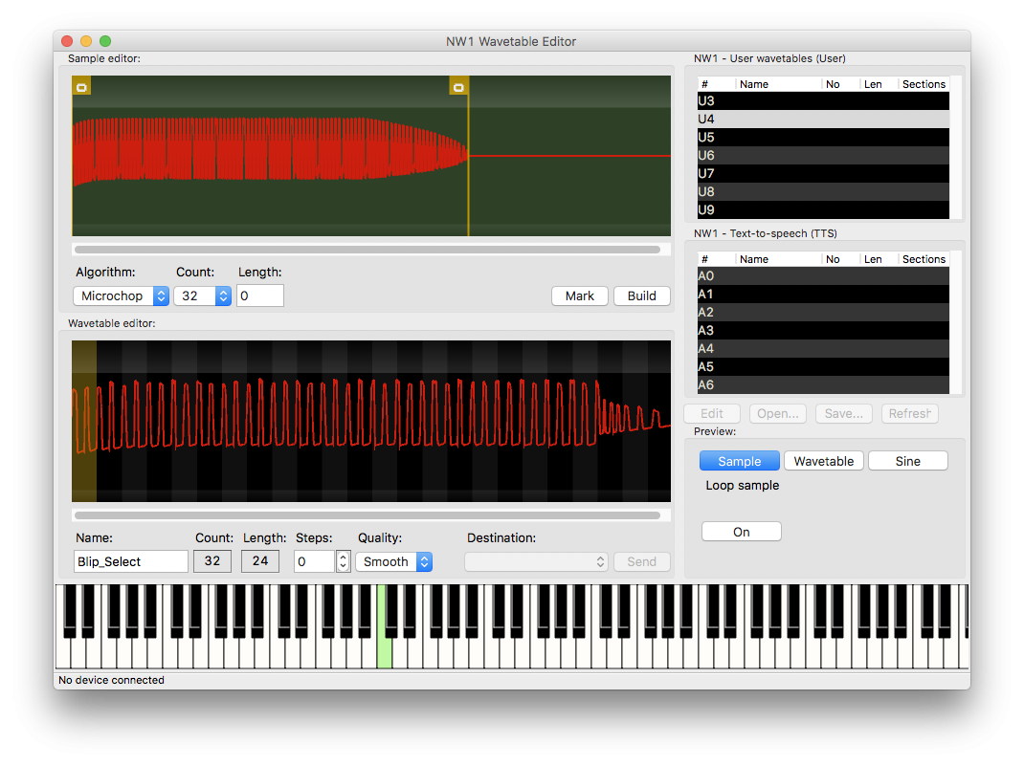This screenshot has height=766, width=1024.
Task: Click the wavetable Length box showing 24
Action: coord(260,561)
